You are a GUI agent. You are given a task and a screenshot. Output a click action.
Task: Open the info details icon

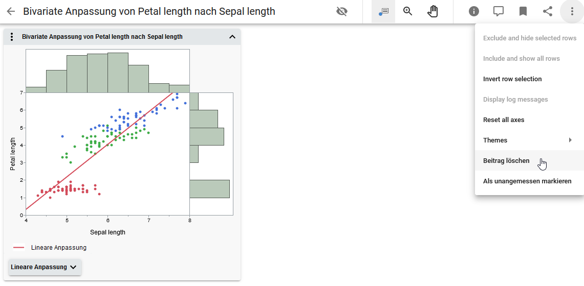click(474, 11)
